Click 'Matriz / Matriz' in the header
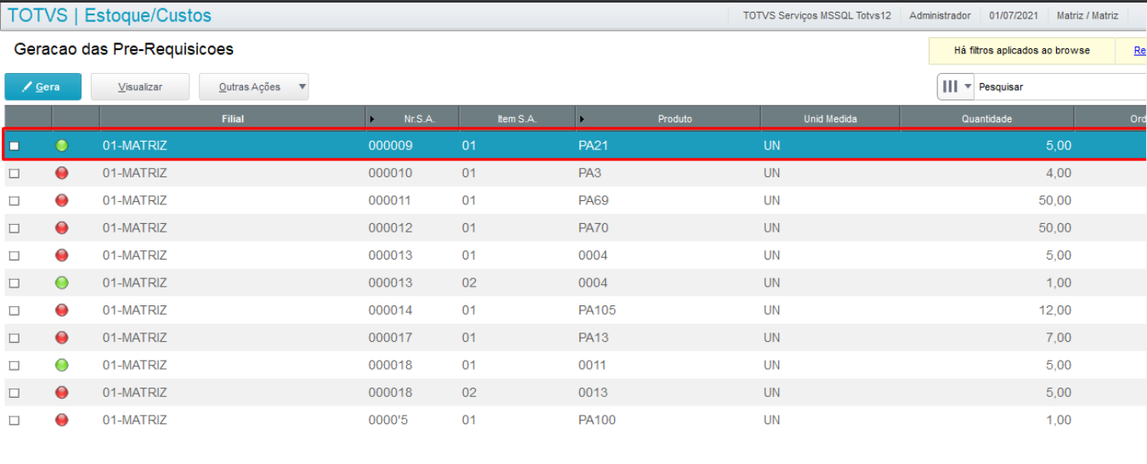Viewport: 1147px width, 464px height. click(1088, 15)
